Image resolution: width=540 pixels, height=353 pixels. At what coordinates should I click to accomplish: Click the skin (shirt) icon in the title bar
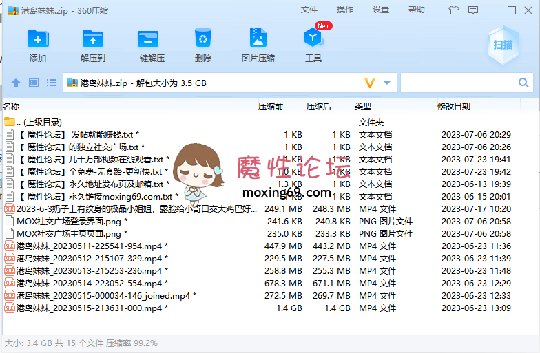coord(453,10)
